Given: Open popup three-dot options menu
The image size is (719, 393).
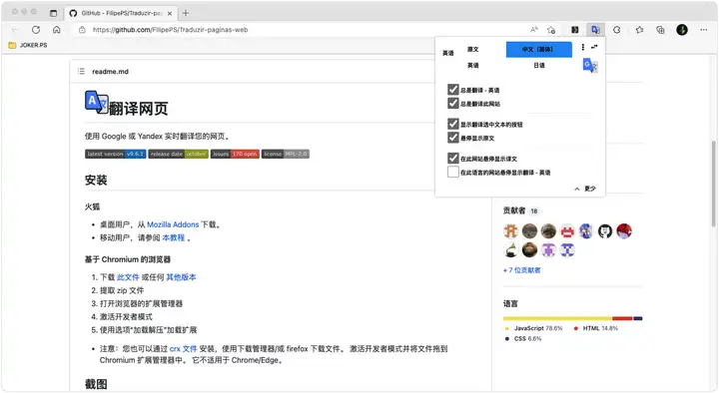Looking at the screenshot, I should (583, 47).
